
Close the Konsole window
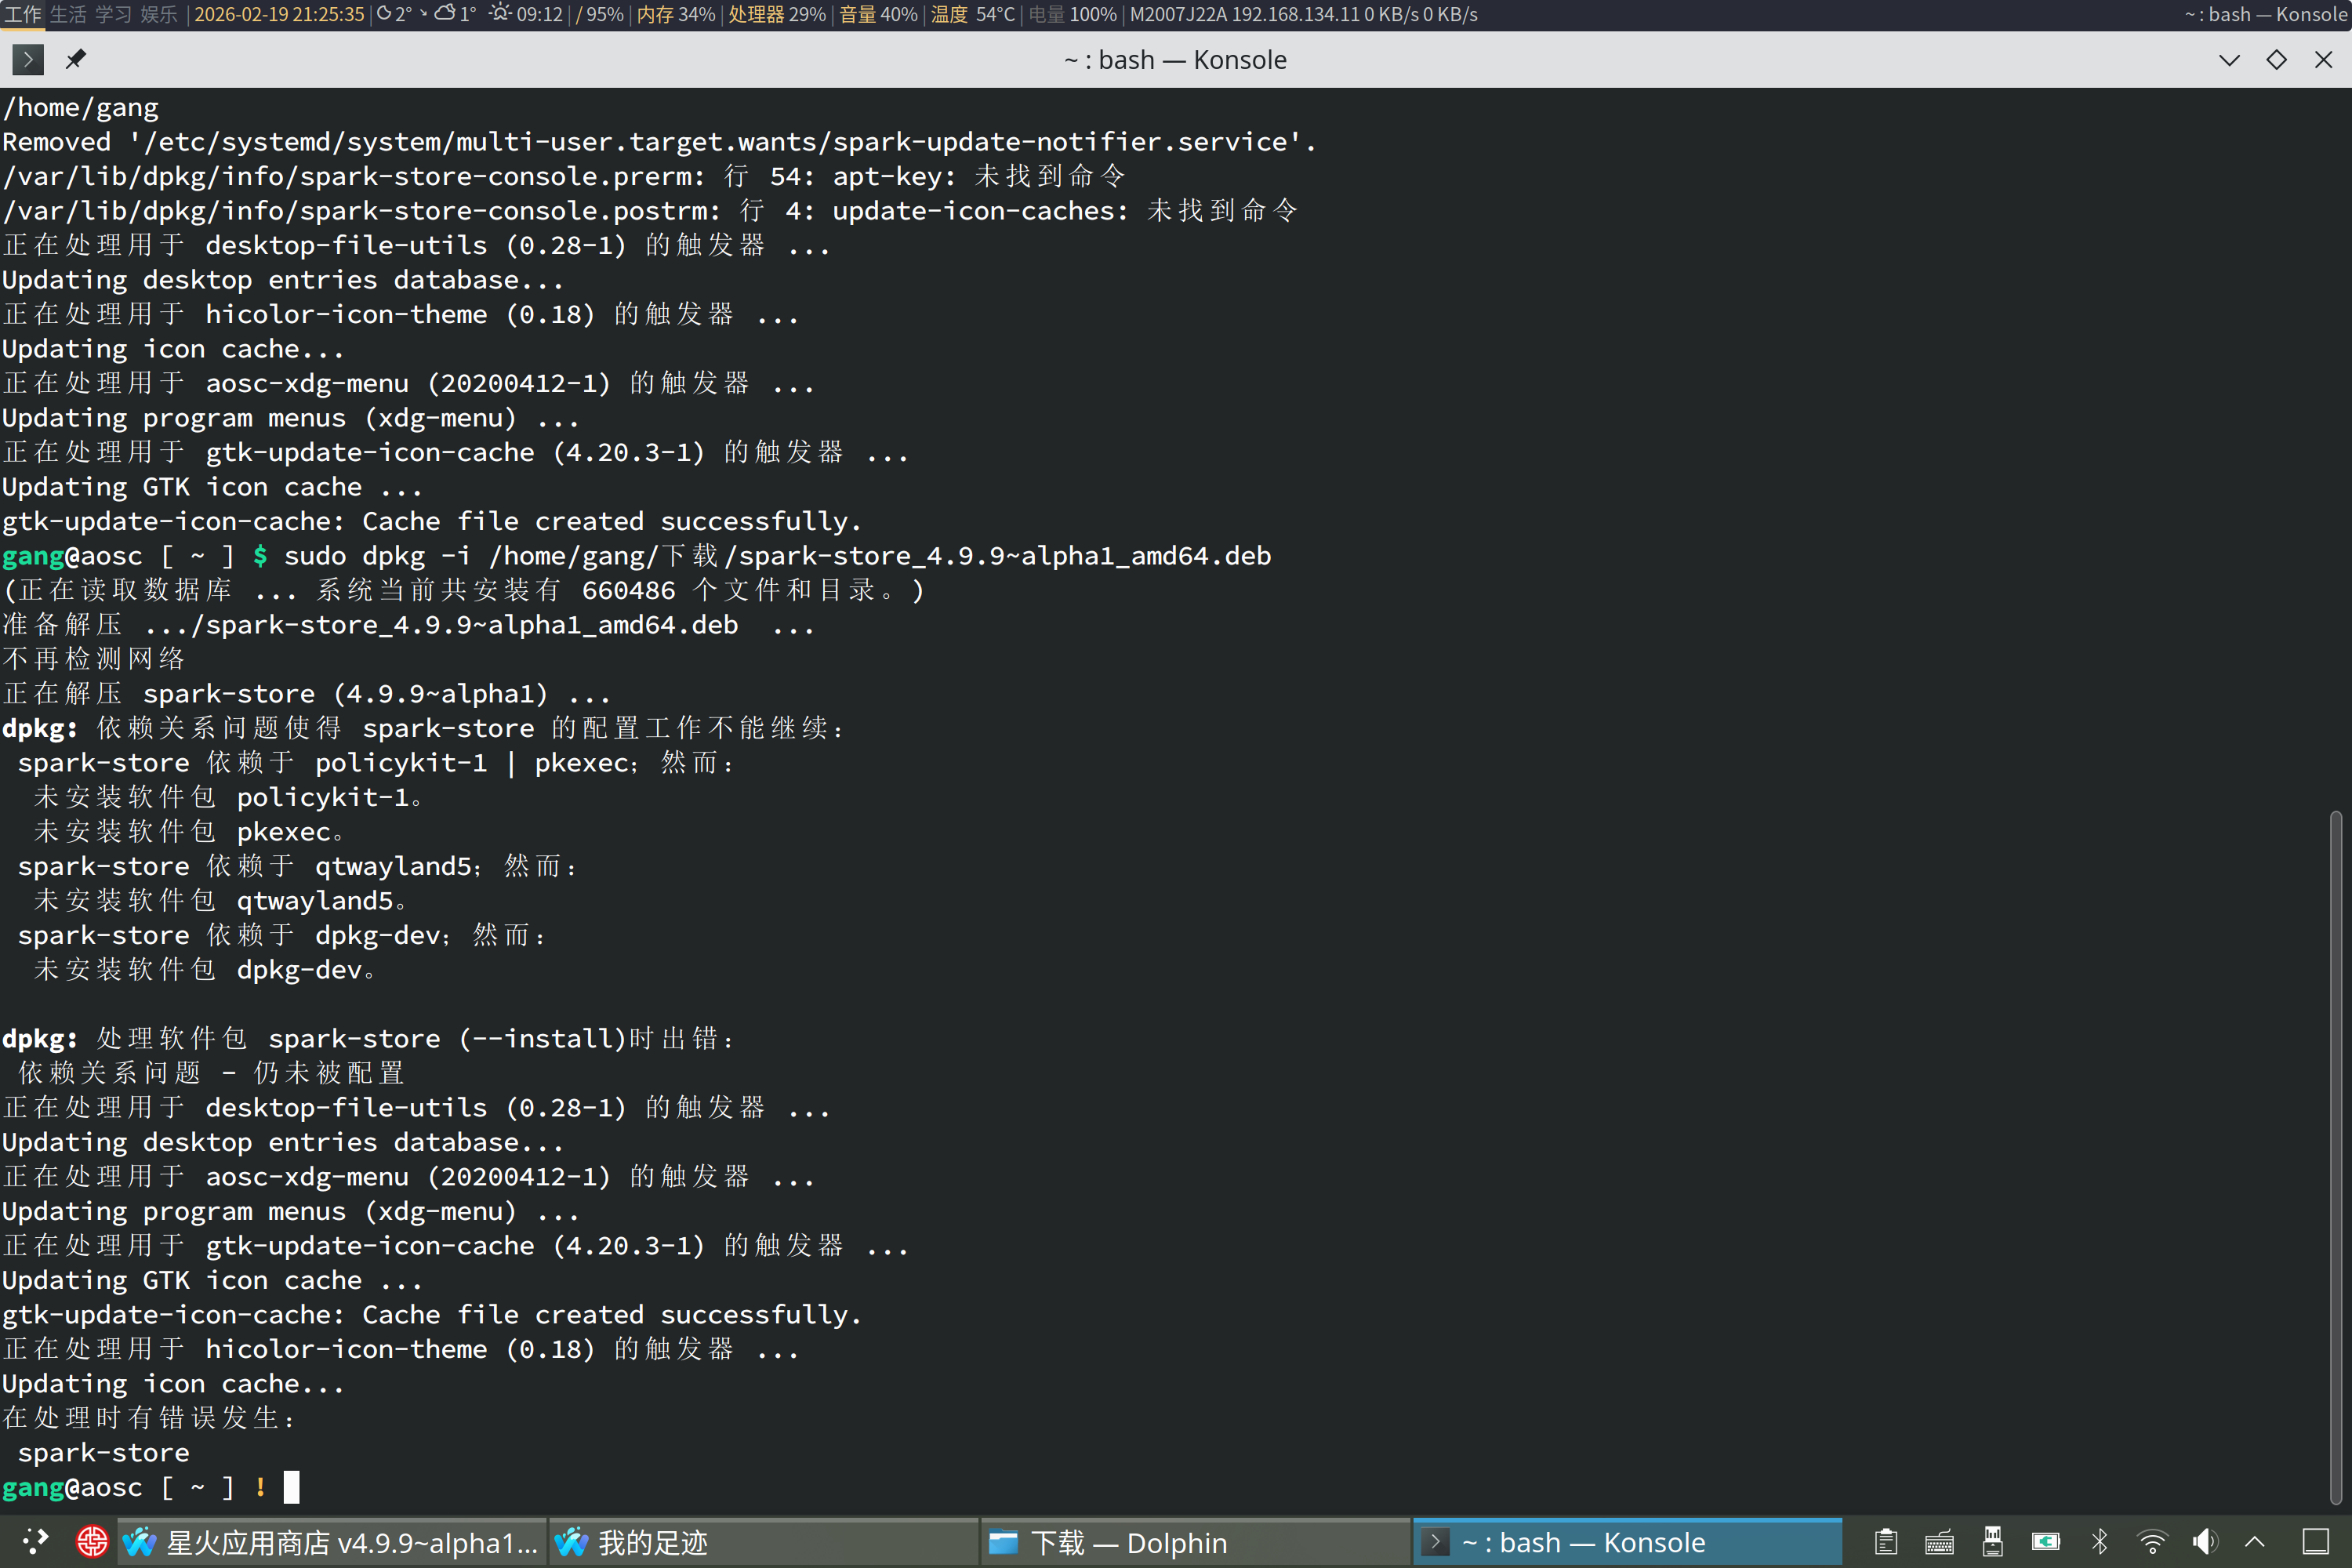2323,60
